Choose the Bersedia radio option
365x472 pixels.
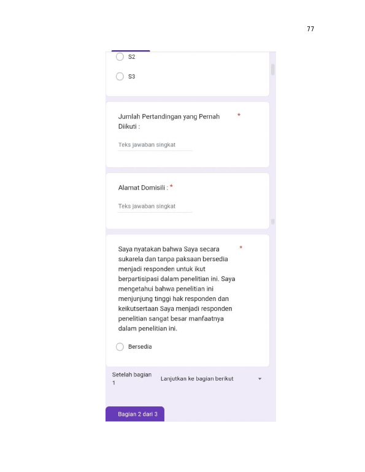point(120,347)
